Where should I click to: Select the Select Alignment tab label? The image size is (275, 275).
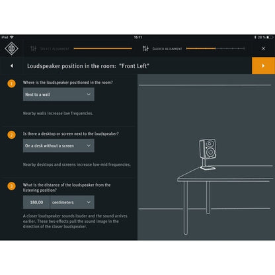tap(55, 49)
